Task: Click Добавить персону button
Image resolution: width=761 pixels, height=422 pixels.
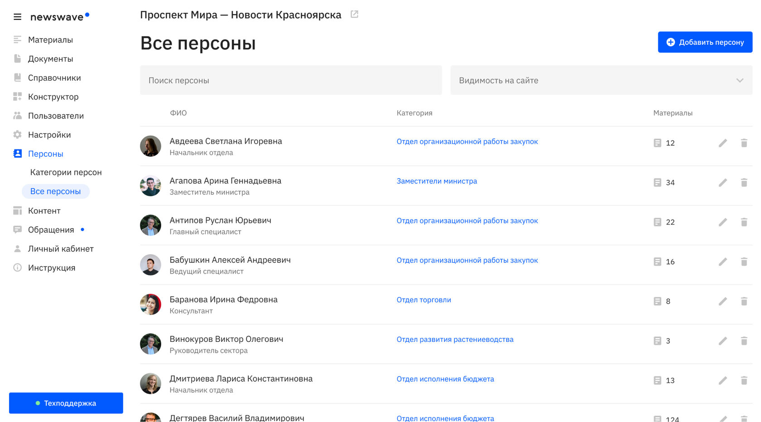Action: click(x=705, y=42)
